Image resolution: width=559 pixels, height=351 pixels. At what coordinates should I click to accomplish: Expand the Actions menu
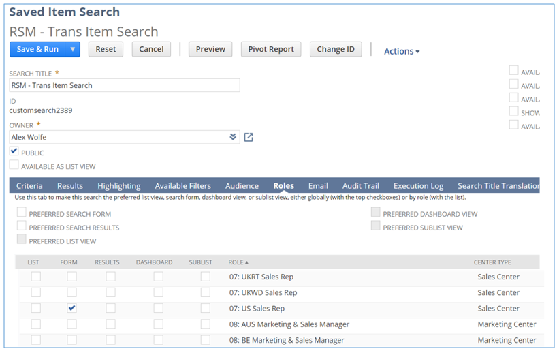(x=402, y=51)
